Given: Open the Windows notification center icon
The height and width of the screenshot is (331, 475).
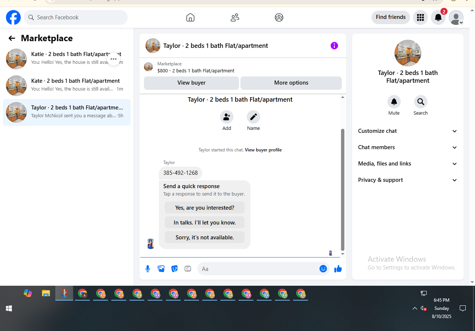Looking at the screenshot, I should (x=463, y=308).
